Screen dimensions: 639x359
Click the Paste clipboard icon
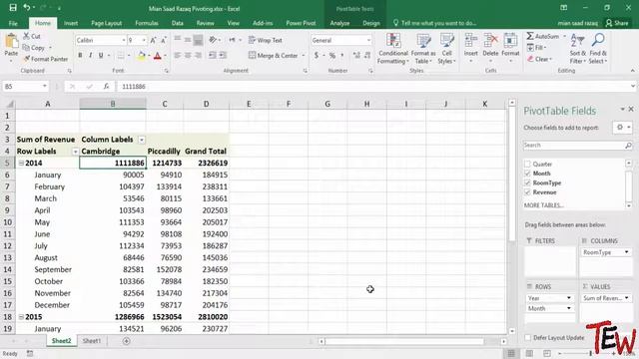point(11,41)
